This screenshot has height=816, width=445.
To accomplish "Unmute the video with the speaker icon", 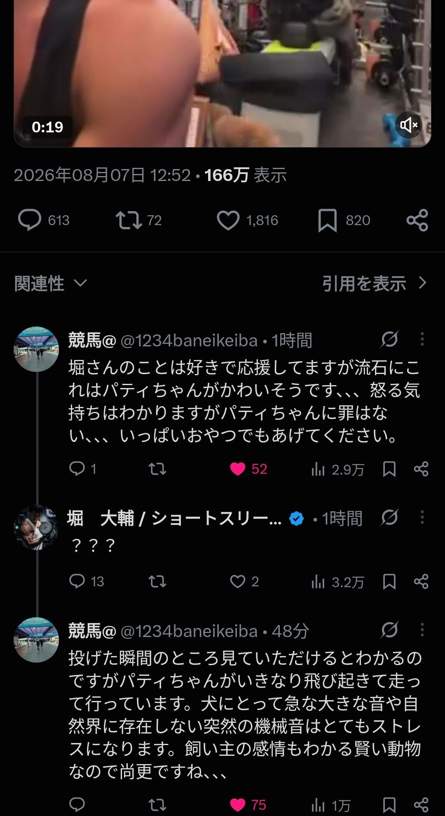I will 409,125.
